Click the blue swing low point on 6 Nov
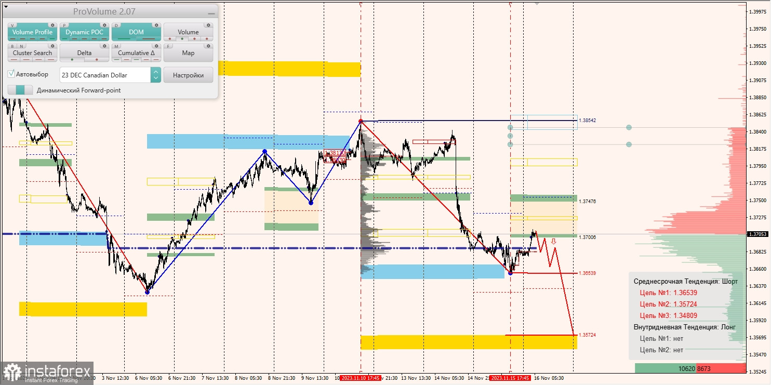This screenshot has width=771, height=385. pyautogui.click(x=147, y=292)
